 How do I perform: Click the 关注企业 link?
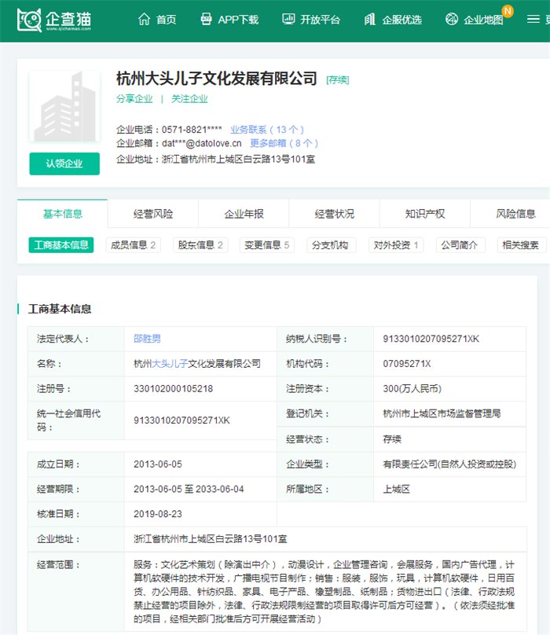(189, 99)
